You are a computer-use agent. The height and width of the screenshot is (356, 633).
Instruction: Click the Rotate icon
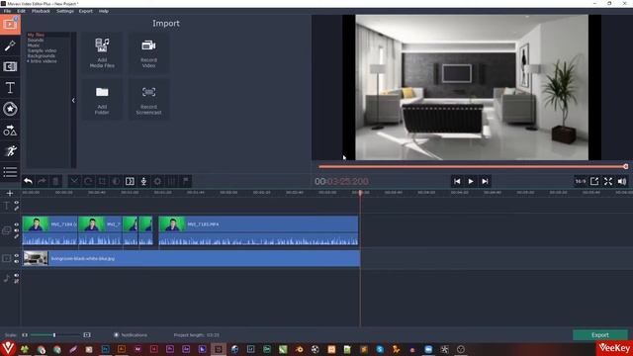click(88, 181)
